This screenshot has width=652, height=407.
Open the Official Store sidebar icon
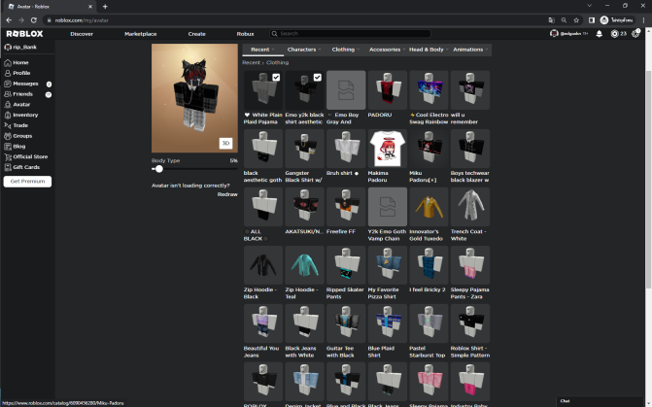(x=8, y=156)
